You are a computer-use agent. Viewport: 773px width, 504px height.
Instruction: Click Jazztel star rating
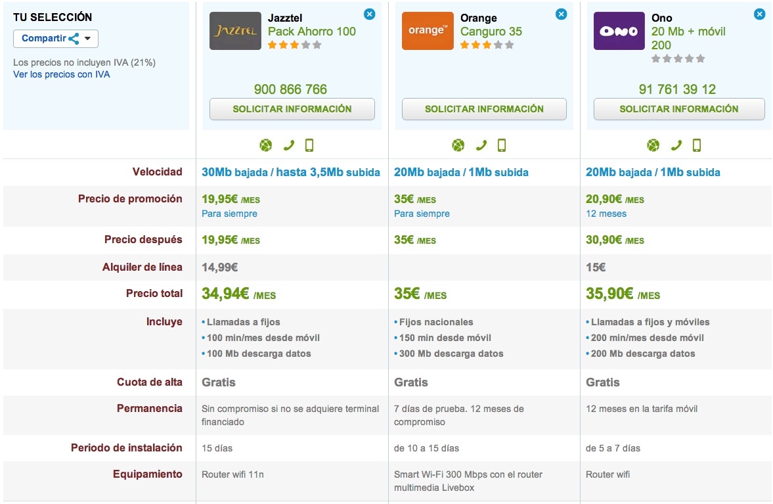(294, 45)
